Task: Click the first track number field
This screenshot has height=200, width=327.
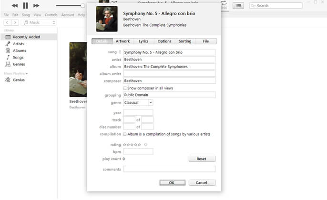Action: coord(129,120)
